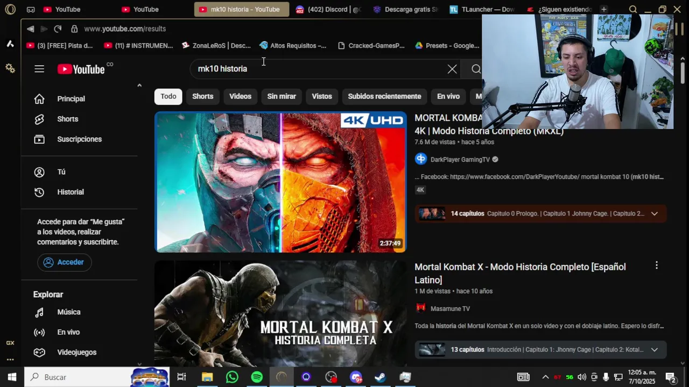Open GX Corner gamepad icon in tab bar

pos(31,9)
